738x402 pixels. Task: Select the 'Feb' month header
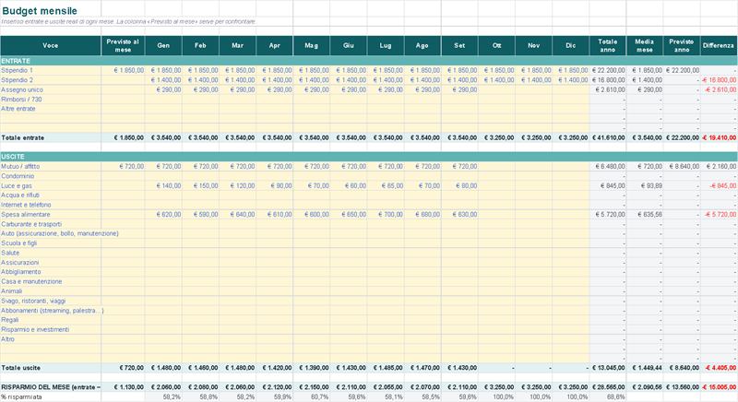pyautogui.click(x=200, y=45)
